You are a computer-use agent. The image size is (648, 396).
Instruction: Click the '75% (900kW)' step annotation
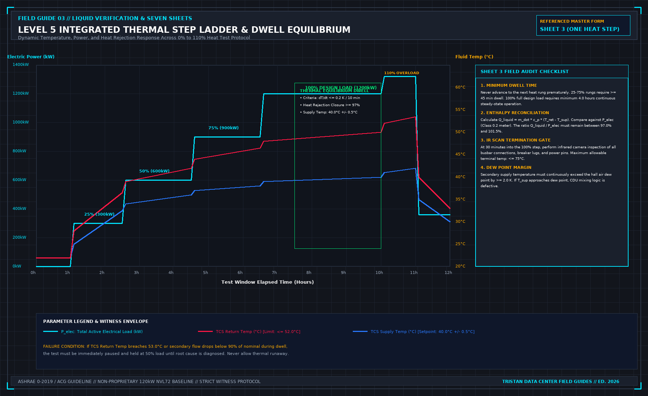(x=224, y=128)
